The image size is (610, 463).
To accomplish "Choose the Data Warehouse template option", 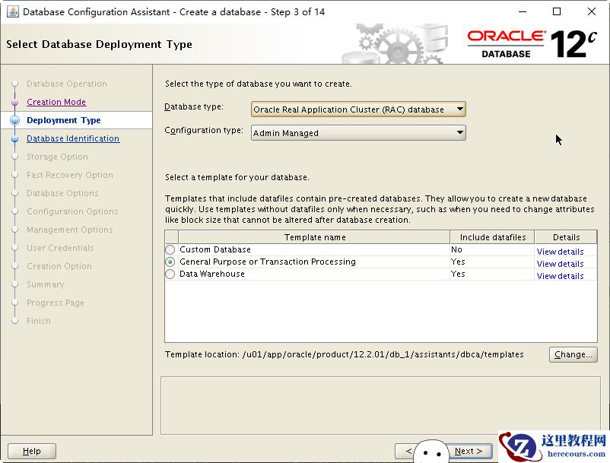I will point(170,274).
